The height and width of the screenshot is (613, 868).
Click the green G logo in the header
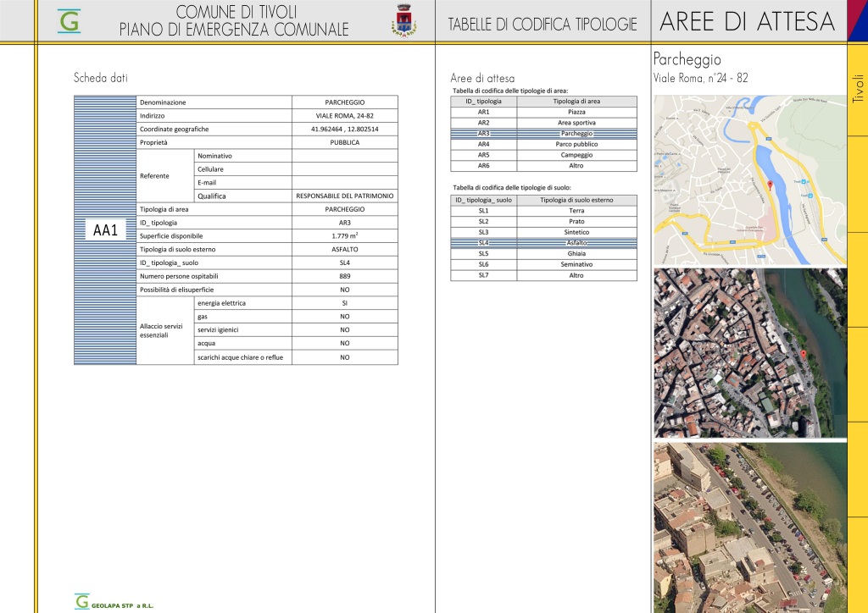pyautogui.click(x=70, y=21)
